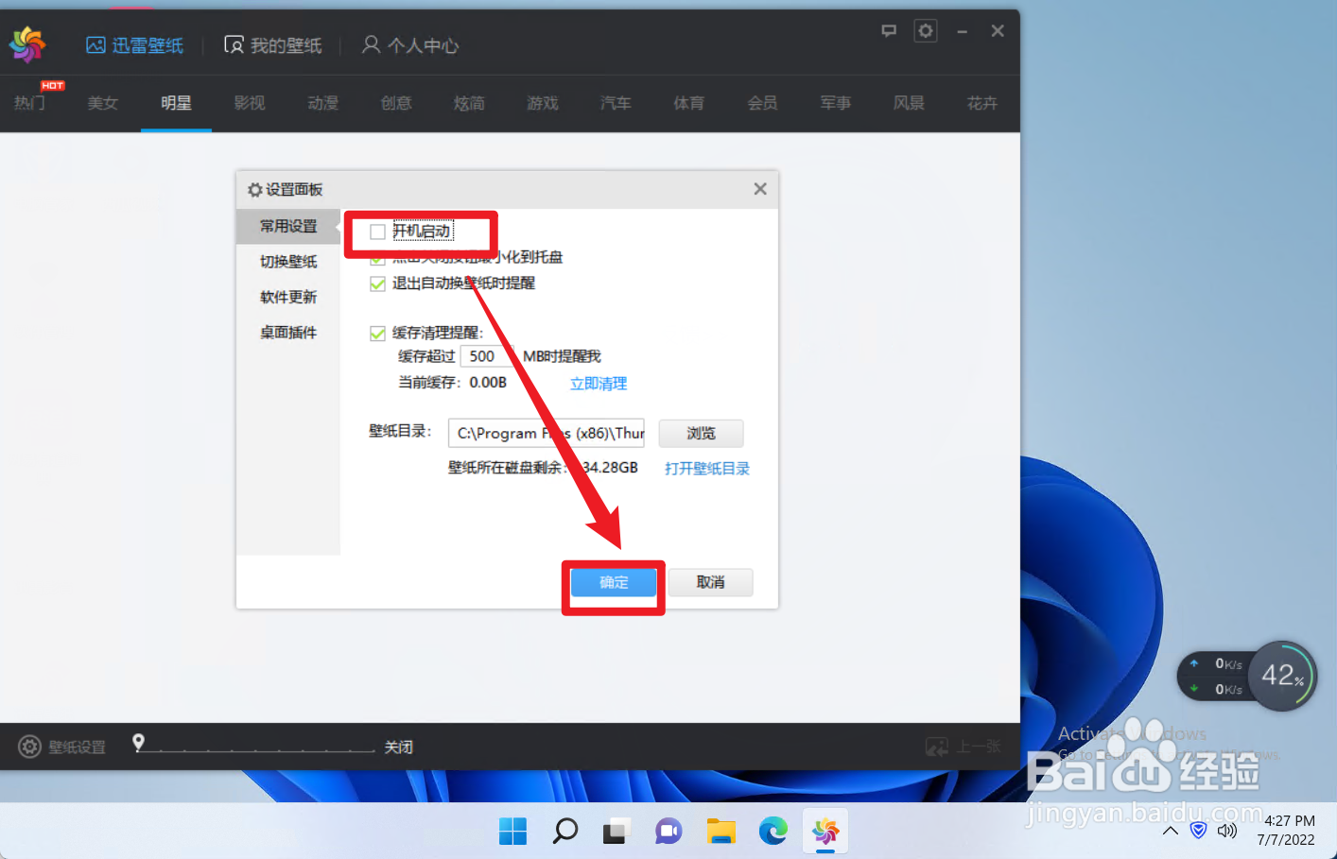Viewport: 1337px width, 859px height.
Task: Select the 体育 category
Action: (689, 103)
